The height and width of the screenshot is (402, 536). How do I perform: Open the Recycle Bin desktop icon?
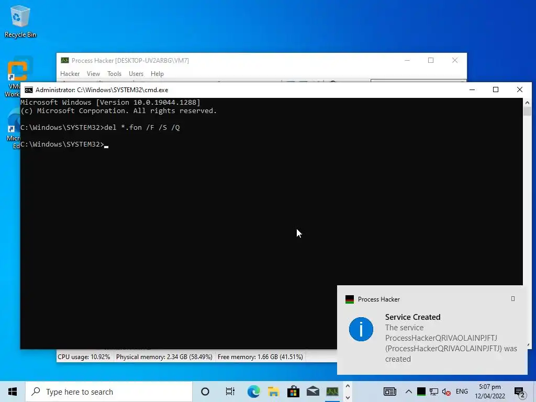20,21
